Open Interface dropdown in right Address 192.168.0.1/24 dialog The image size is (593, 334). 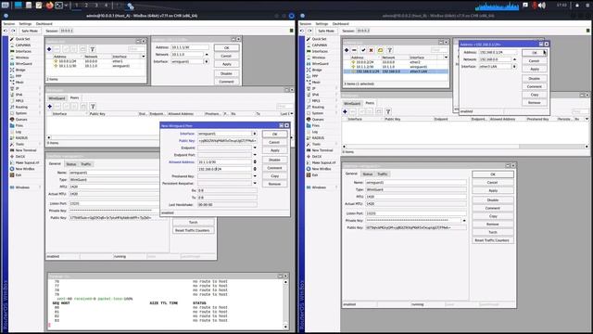point(514,66)
